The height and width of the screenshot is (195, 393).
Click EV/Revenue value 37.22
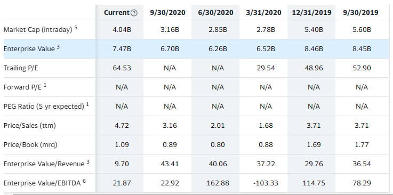click(266, 164)
